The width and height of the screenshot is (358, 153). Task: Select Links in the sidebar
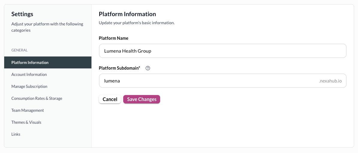pos(16,134)
